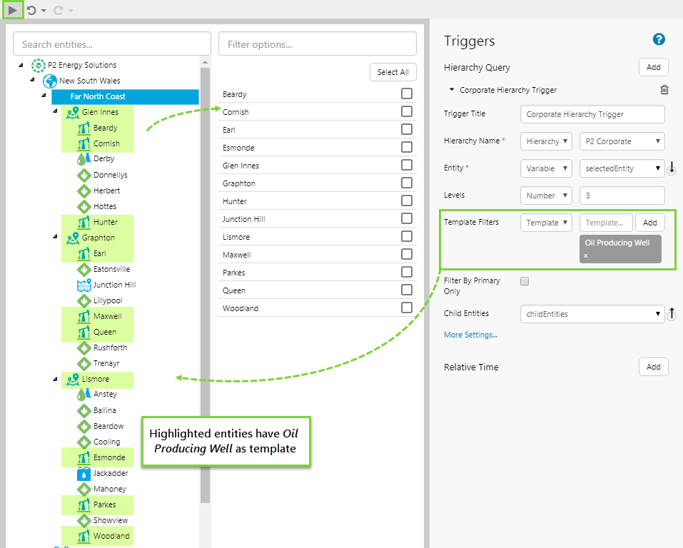Click the Hunter oil well icon
Image resolution: width=683 pixels, height=548 pixels.
[x=84, y=222]
